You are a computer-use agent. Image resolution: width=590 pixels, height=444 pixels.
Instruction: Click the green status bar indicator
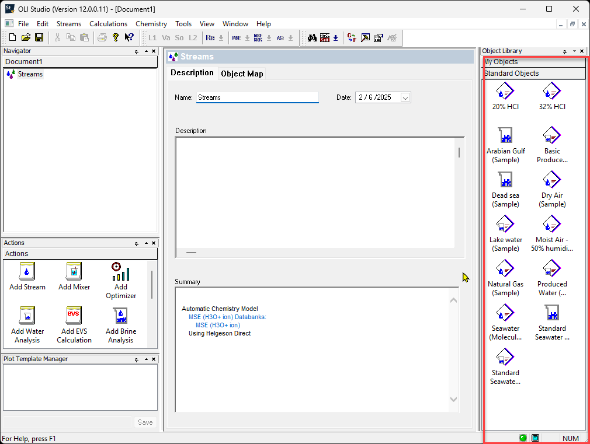pyautogui.click(x=523, y=438)
